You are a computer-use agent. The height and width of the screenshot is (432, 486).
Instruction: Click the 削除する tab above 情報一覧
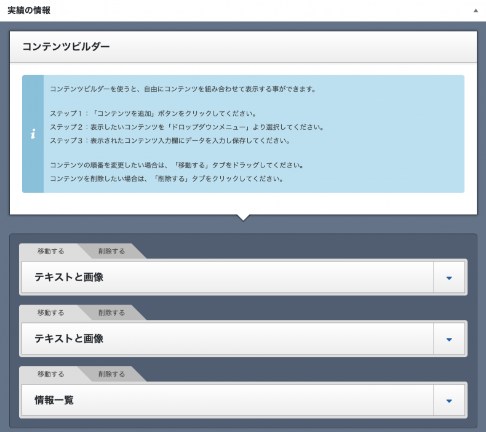[x=111, y=374]
